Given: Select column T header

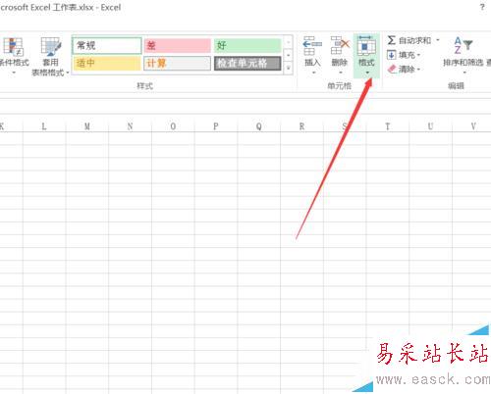Looking at the screenshot, I should click(x=388, y=126).
